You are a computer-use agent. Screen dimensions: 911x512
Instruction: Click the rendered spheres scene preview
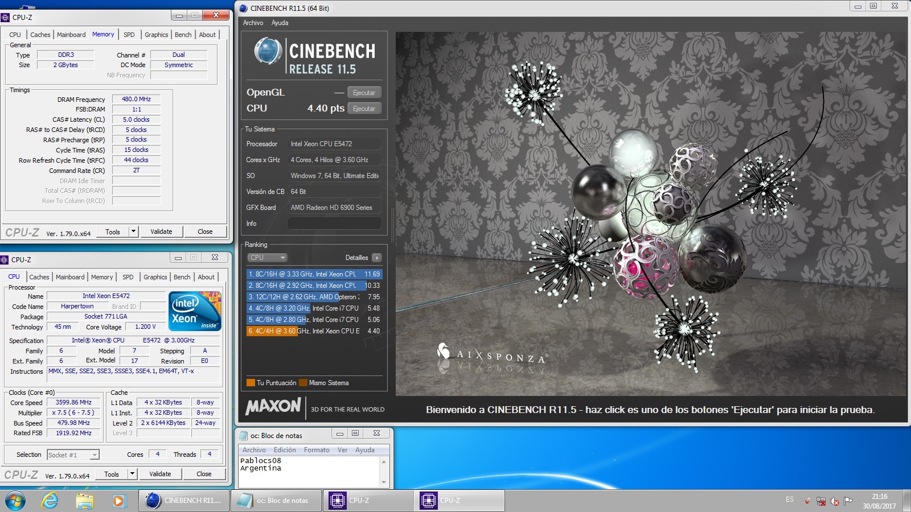tap(651, 214)
